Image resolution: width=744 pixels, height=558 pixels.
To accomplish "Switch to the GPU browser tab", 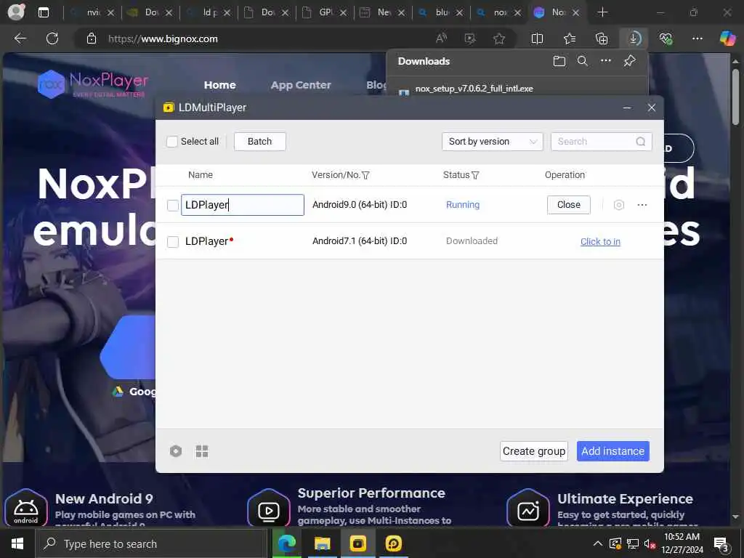I will coord(325,12).
